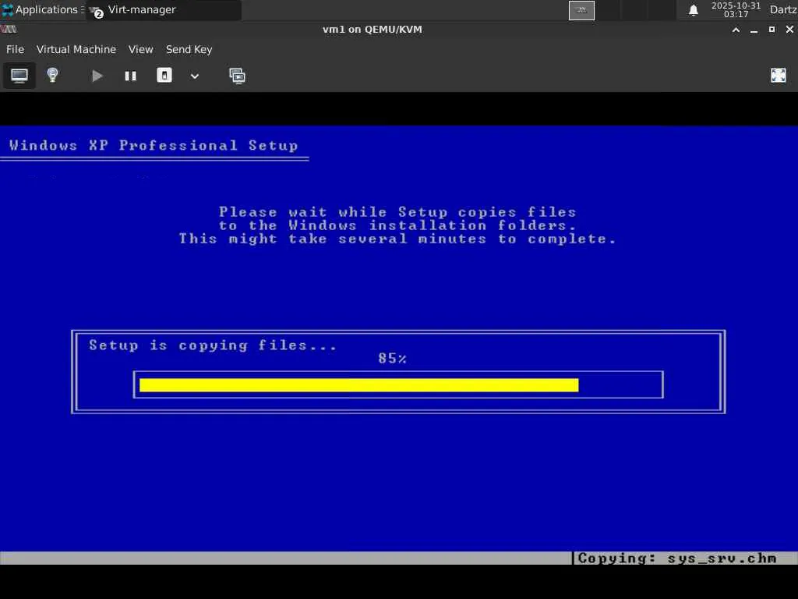
Task: Click the date and time clock
Action: tap(736, 9)
